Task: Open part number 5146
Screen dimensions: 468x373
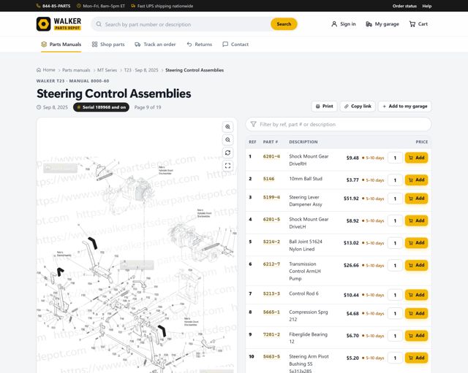Action: tap(268, 179)
